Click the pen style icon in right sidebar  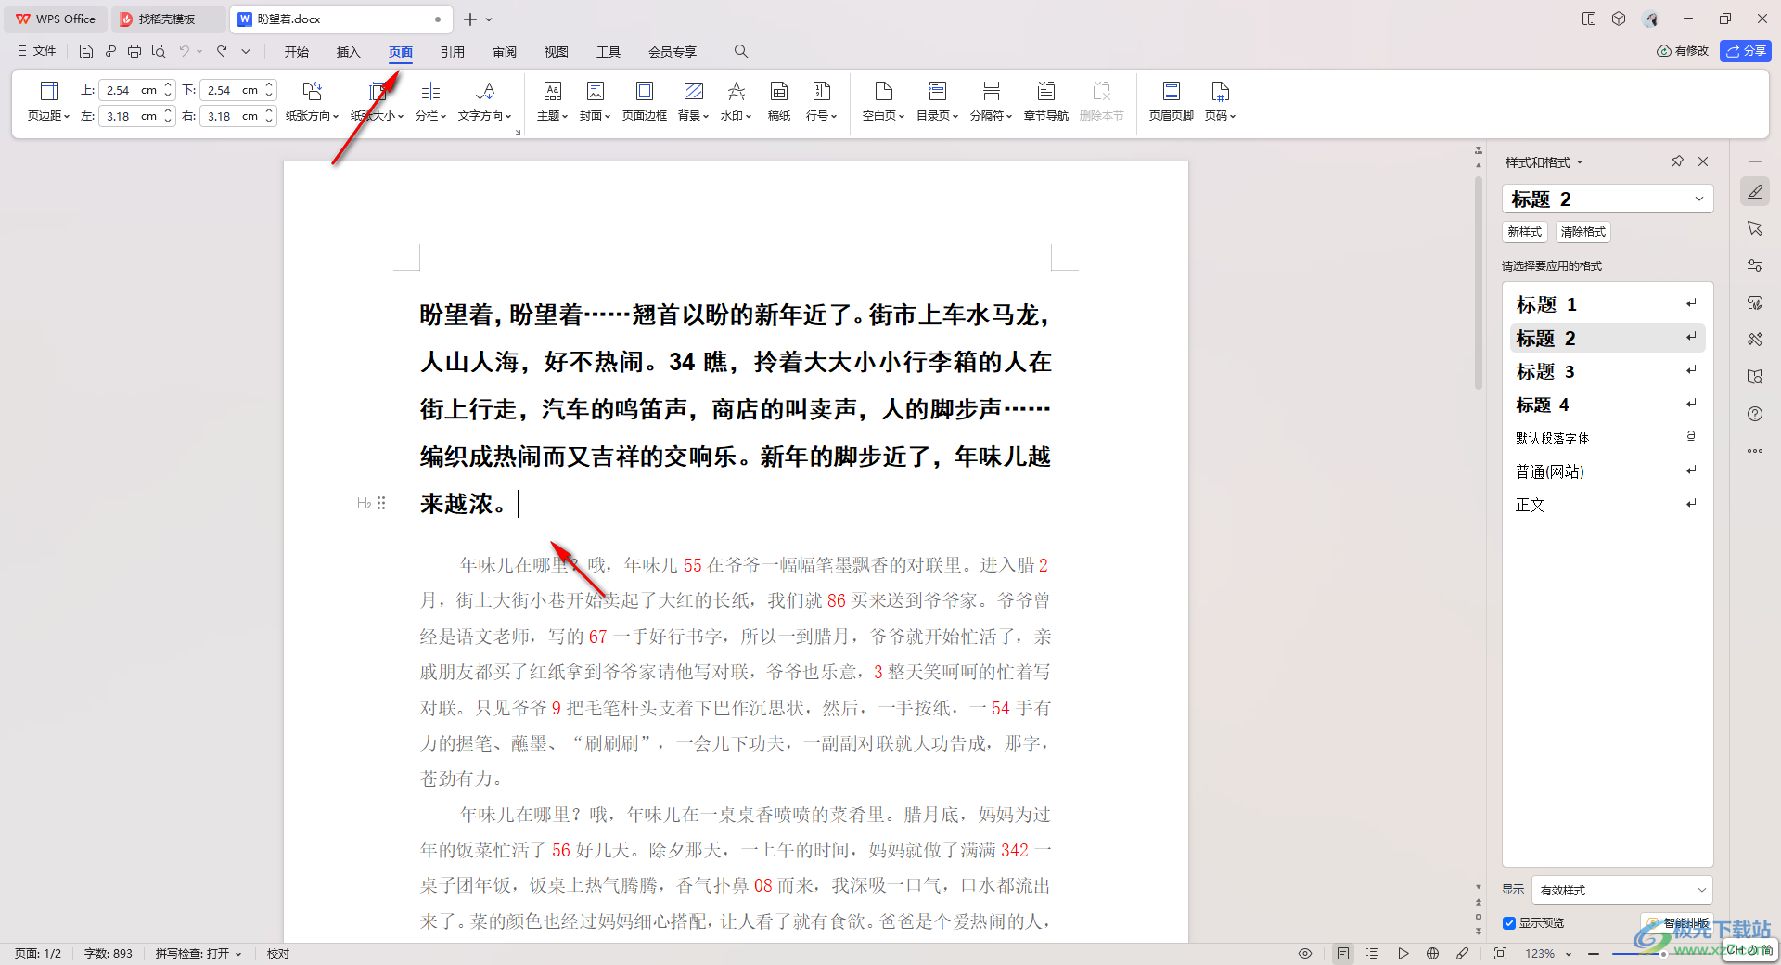pyautogui.click(x=1755, y=192)
